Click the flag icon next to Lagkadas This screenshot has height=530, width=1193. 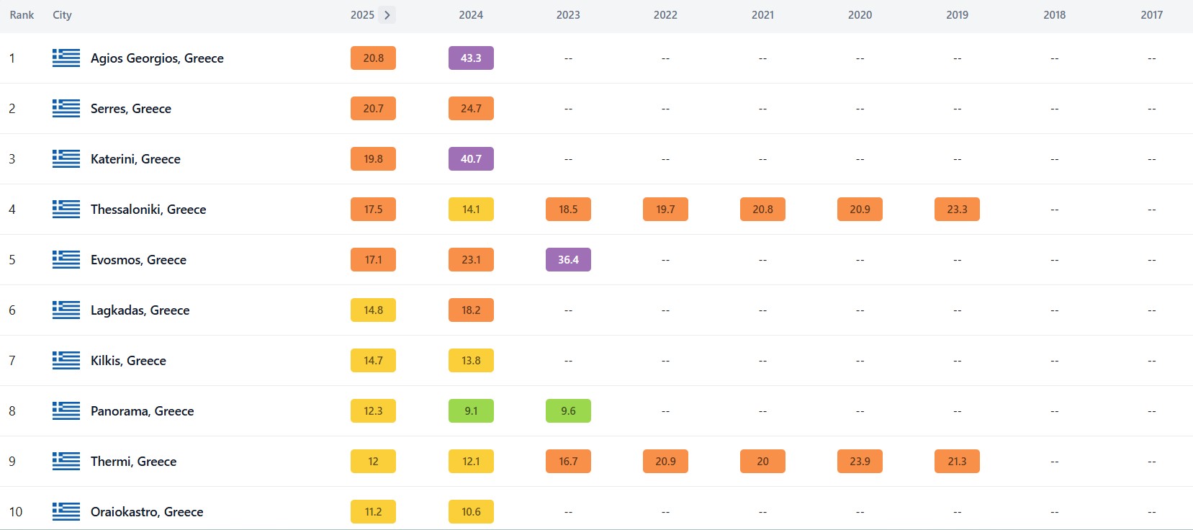tap(66, 310)
